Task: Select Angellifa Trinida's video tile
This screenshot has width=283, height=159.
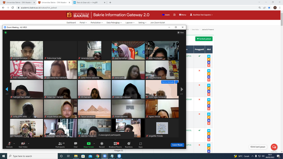Action: tap(162, 128)
